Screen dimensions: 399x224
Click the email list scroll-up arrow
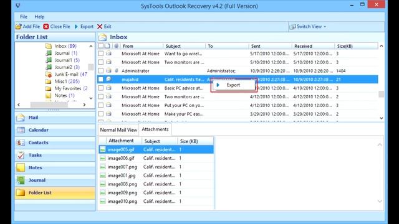coord(381,46)
